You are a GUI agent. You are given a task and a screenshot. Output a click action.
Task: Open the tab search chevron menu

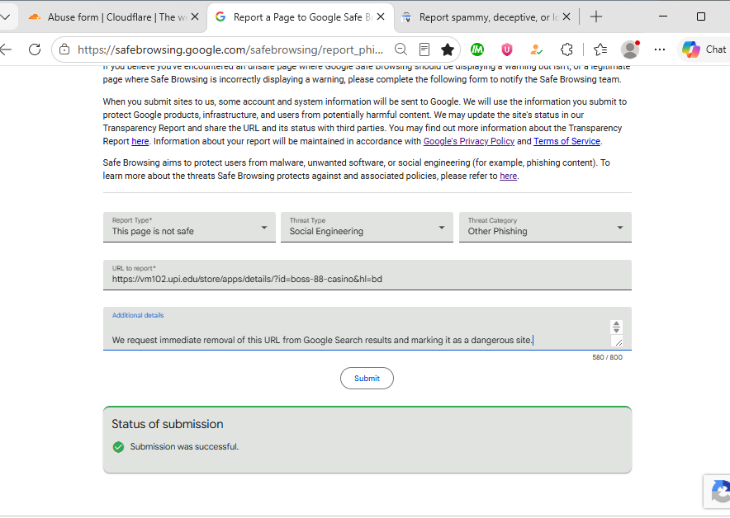6,17
